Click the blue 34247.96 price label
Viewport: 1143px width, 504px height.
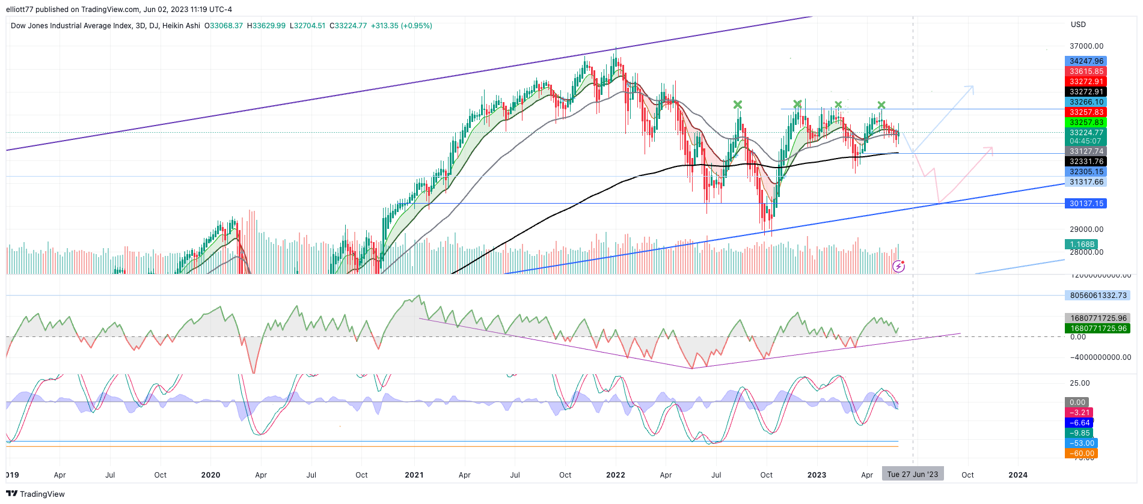coord(1086,61)
